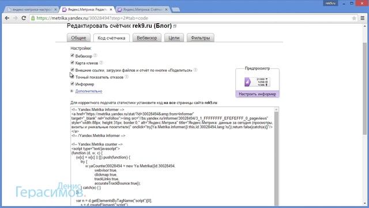Click the page scrollbar up arrow

click(365, 26)
